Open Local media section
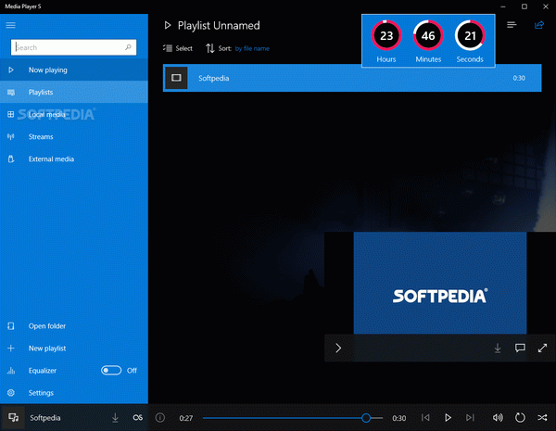The height and width of the screenshot is (431, 556). point(74,114)
